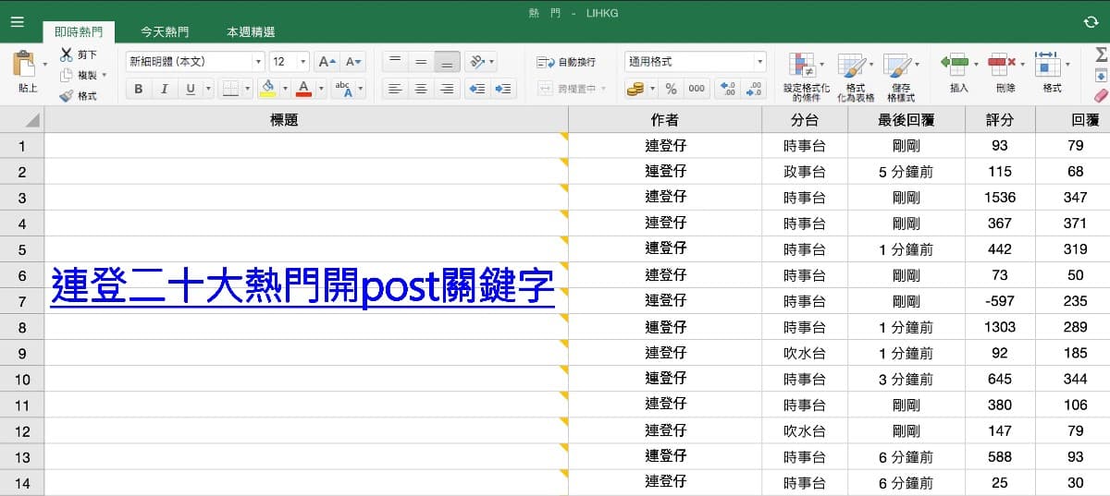Image resolution: width=1110 pixels, height=496 pixels.
Task: Click the Clear eraser icon
Action: click(x=1101, y=95)
